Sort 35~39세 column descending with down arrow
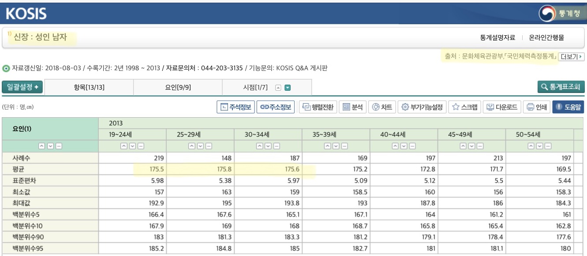This screenshot has width=587, height=256. point(336,146)
